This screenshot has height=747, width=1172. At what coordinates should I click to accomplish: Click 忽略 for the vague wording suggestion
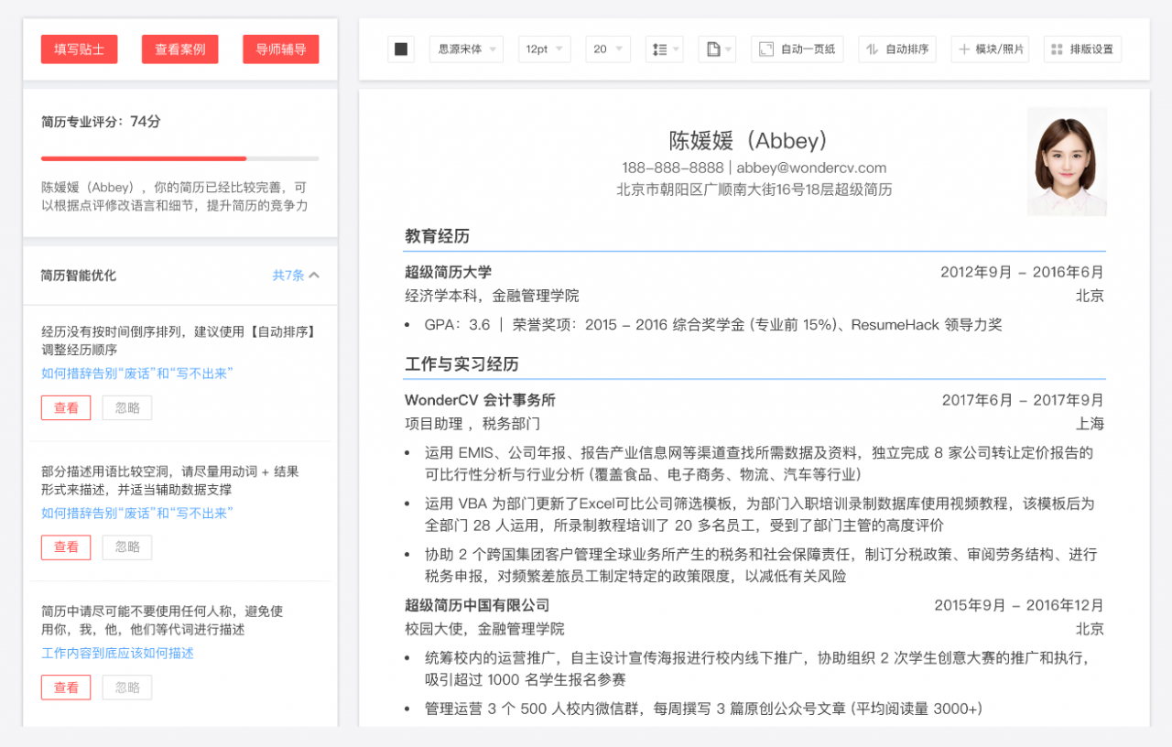(127, 547)
